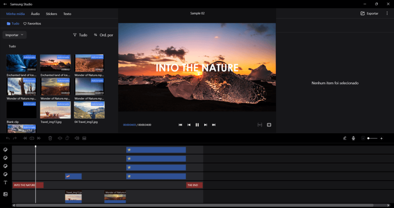
Task: Click the timeline zoom slider
Action: pos(372,138)
